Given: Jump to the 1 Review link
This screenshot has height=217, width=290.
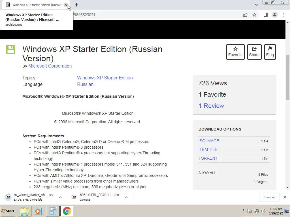Looking at the screenshot, I should (211, 106).
